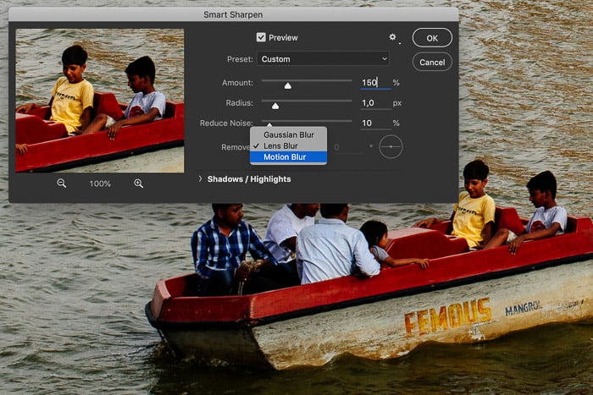Click the 100% preview zoom level label
The height and width of the screenshot is (395, 593).
pos(100,184)
